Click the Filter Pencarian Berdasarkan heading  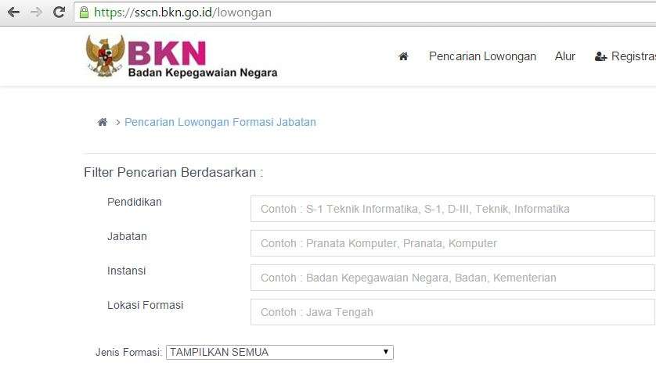(x=173, y=173)
